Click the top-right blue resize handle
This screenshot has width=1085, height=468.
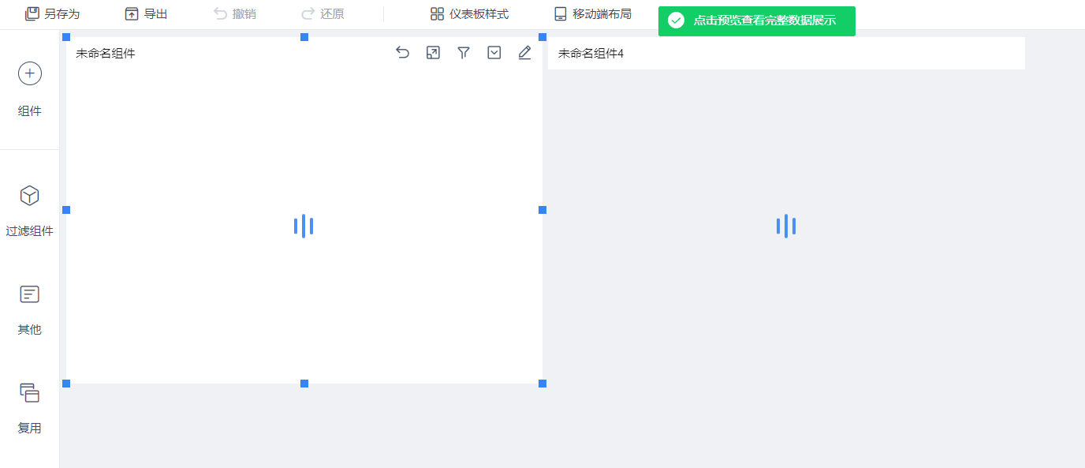pyautogui.click(x=542, y=37)
